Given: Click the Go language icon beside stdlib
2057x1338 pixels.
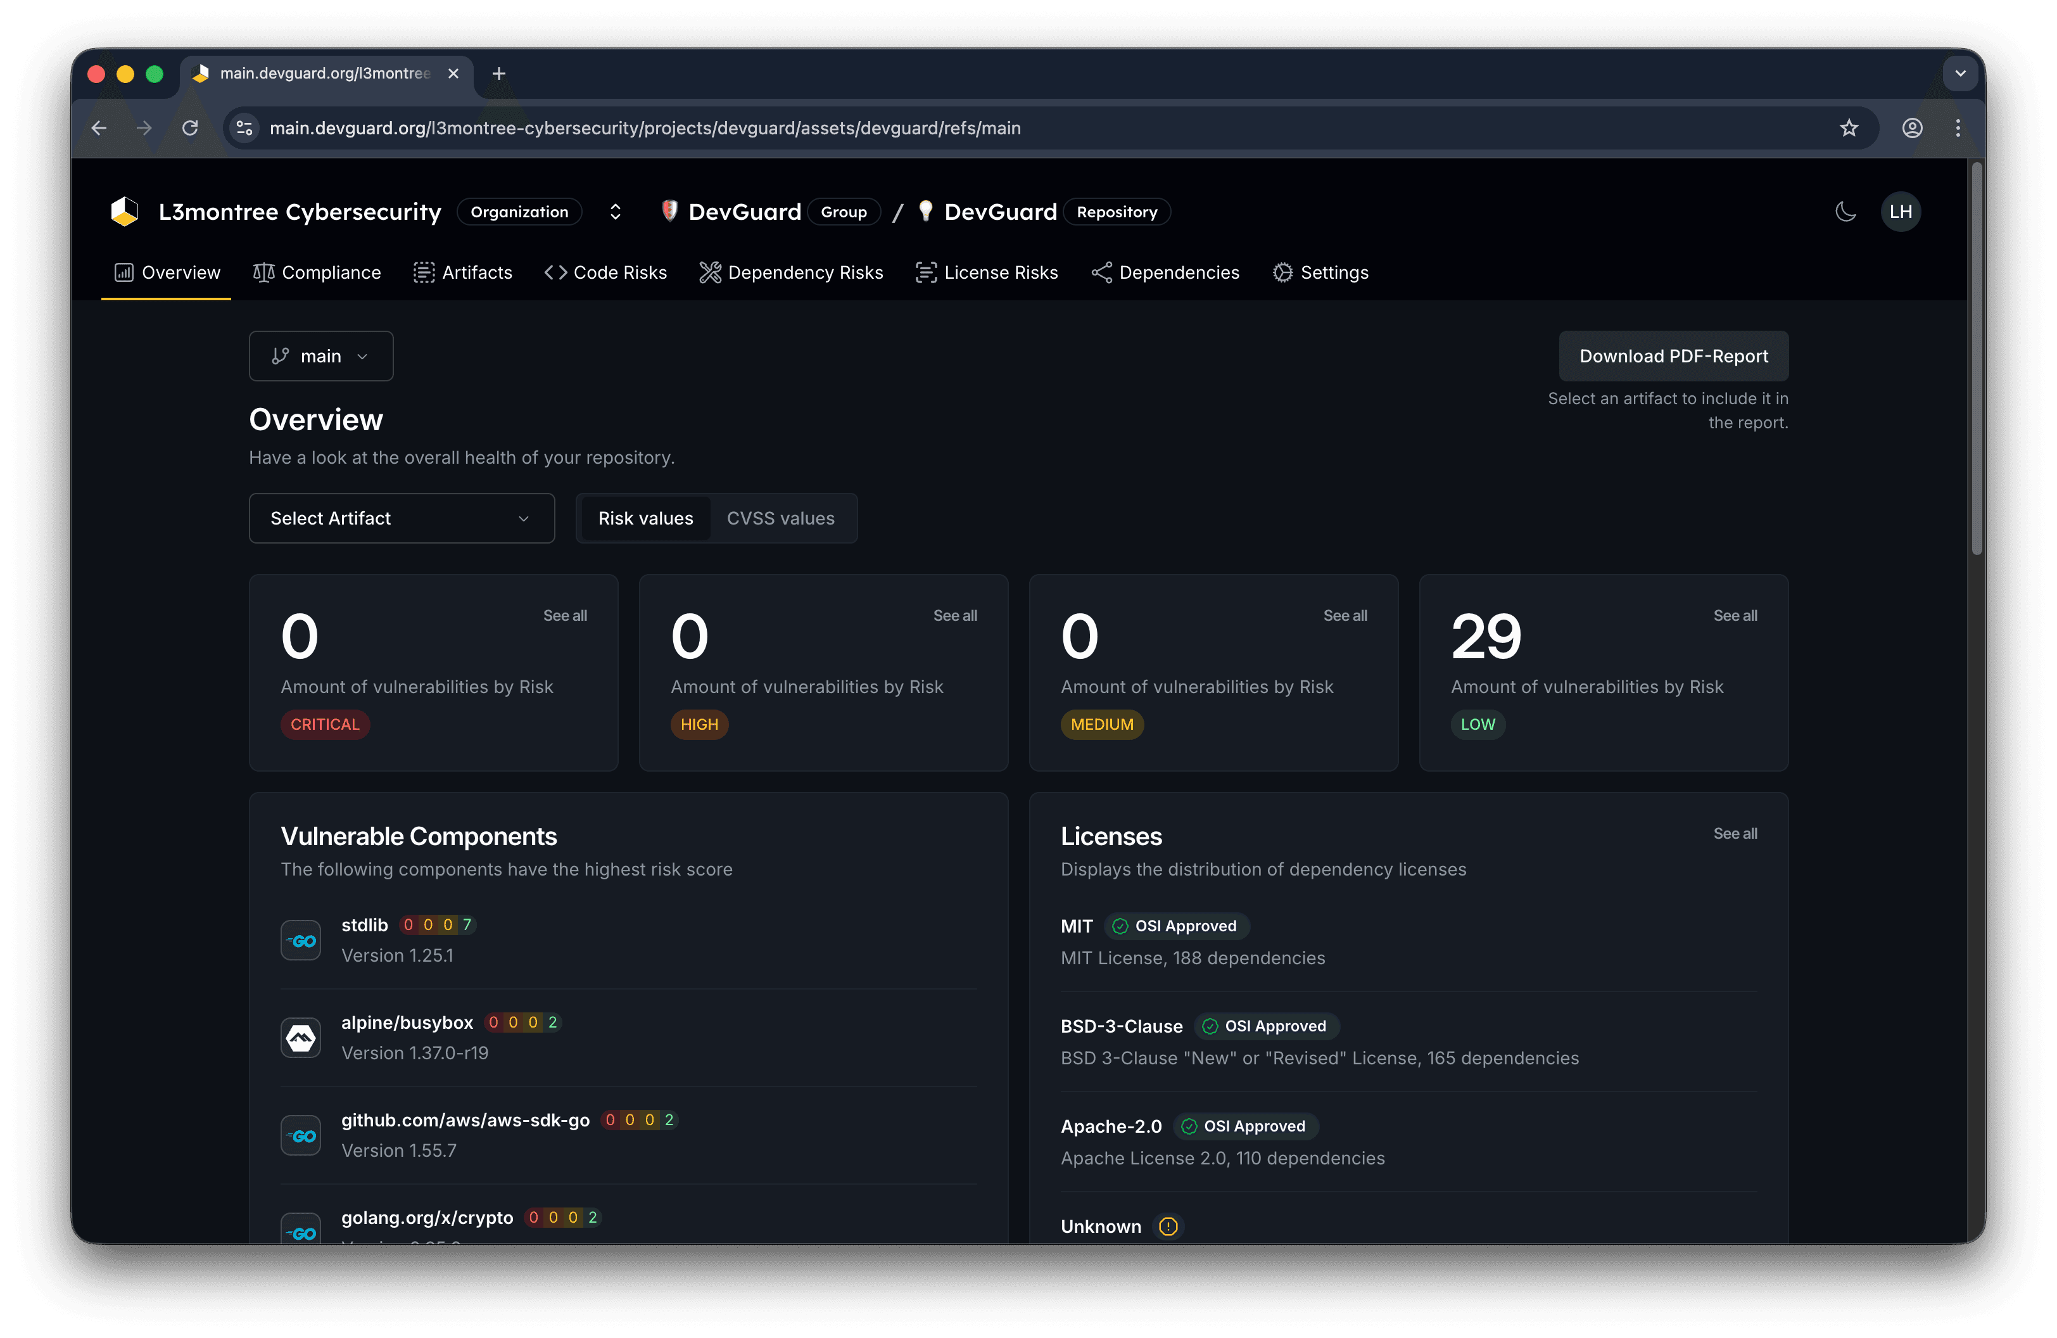Looking at the screenshot, I should [x=300, y=940].
